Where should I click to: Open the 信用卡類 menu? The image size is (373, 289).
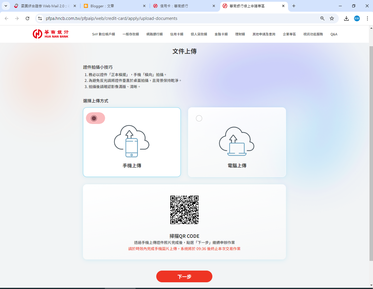point(177,34)
